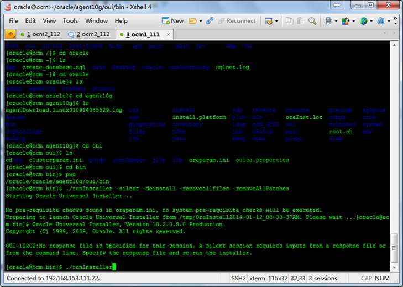403x287 pixels.
Task: Expand the Print dropdown arrow
Action: [336, 21]
